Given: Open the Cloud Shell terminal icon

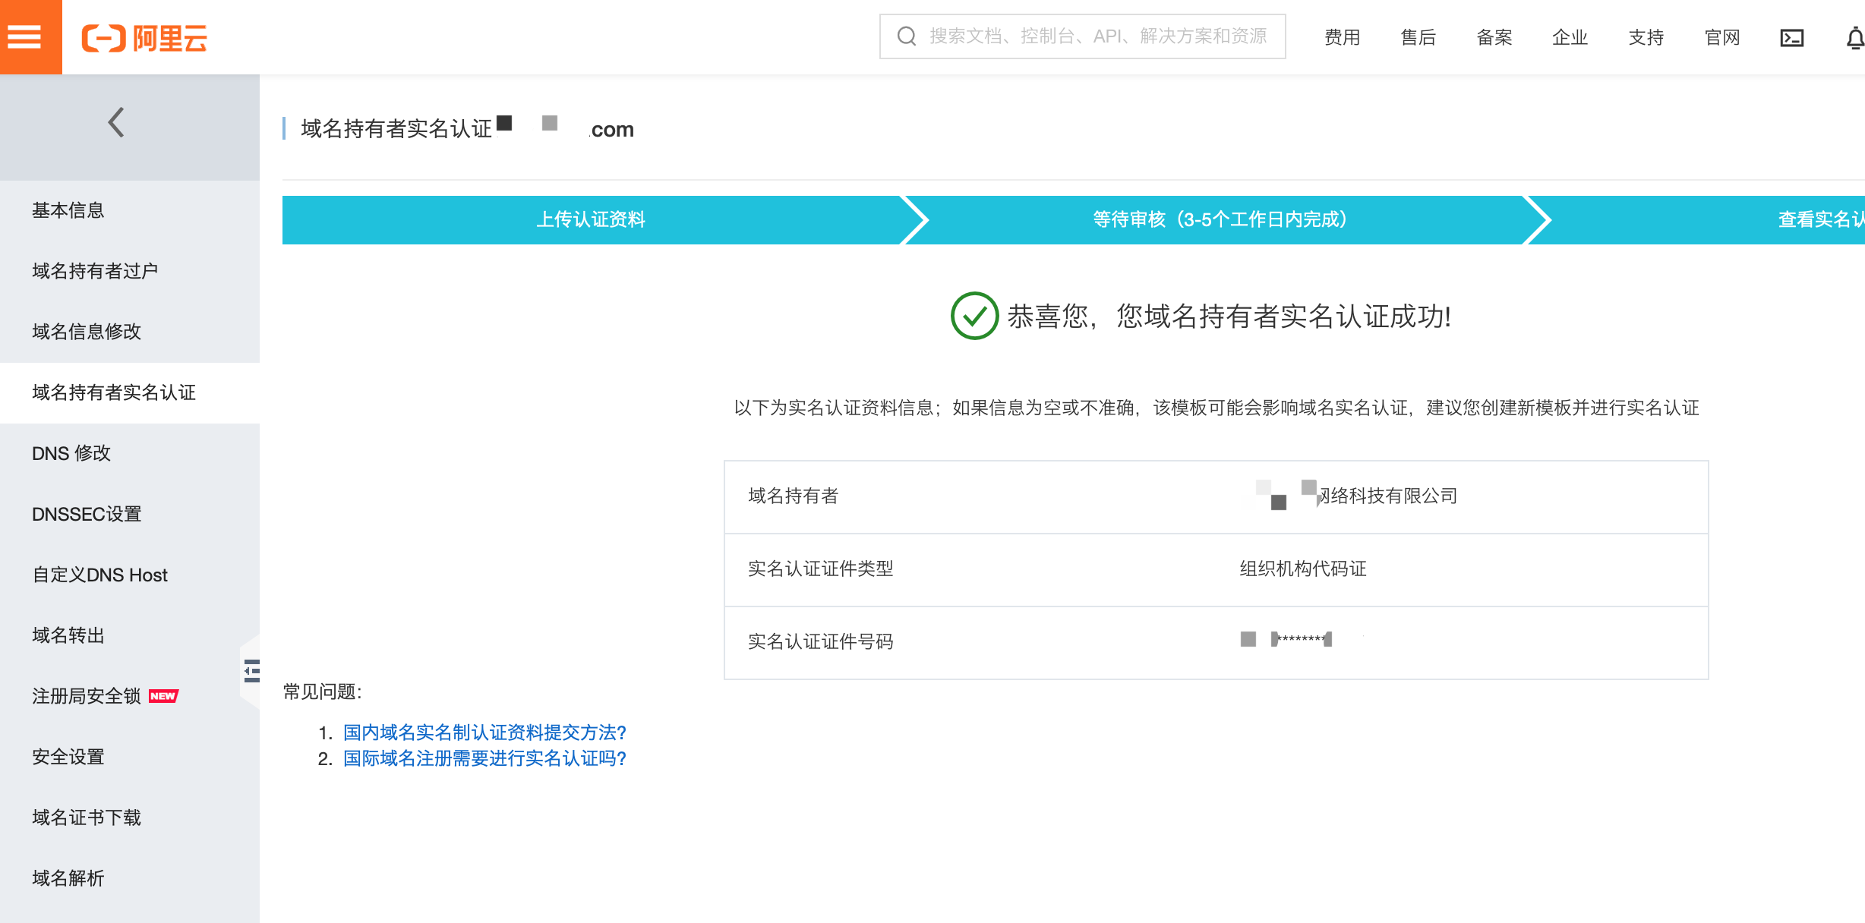Looking at the screenshot, I should point(1792,36).
